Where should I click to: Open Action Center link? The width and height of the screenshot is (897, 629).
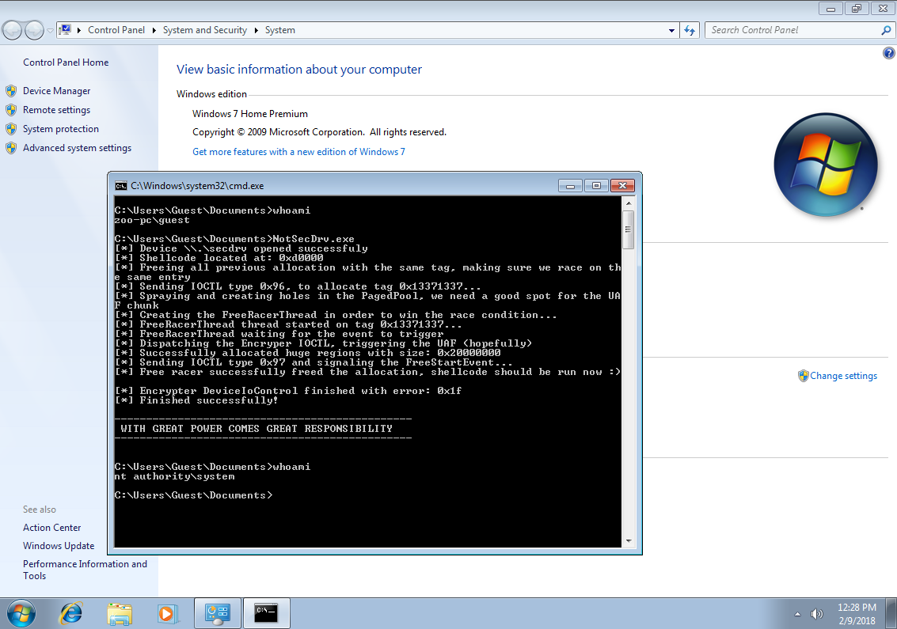(x=52, y=527)
